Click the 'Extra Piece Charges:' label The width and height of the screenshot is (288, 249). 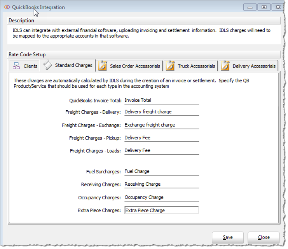click(x=99, y=211)
